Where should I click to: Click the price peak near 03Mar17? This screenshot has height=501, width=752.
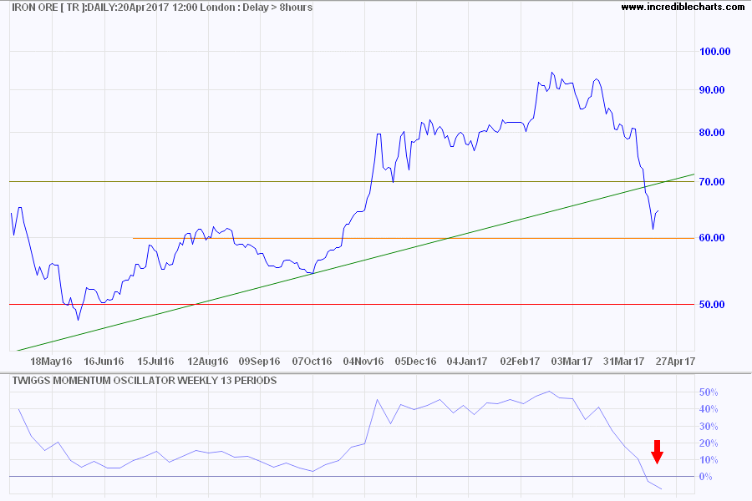tap(552, 73)
